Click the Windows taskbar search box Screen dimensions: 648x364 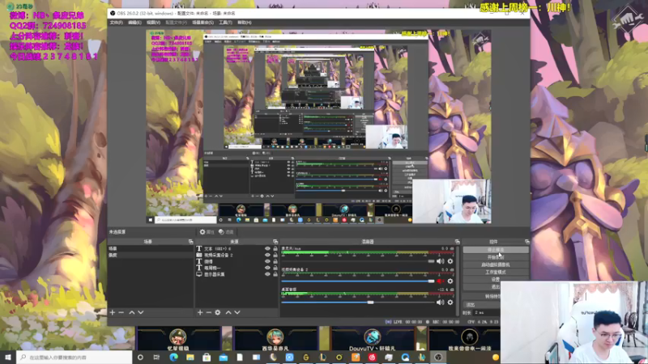tap(75, 357)
